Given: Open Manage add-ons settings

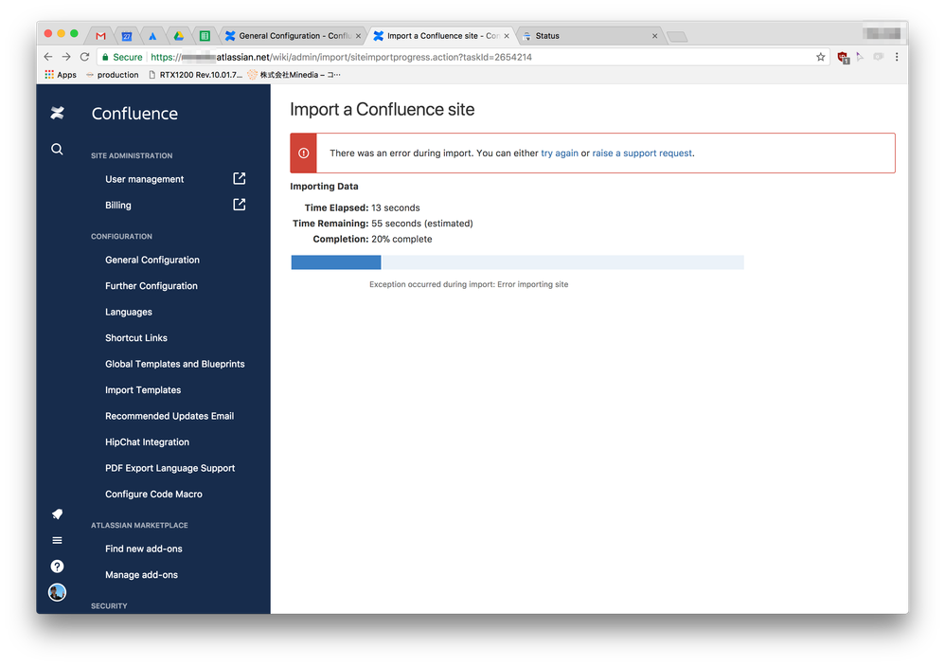Looking at the screenshot, I should (x=141, y=575).
